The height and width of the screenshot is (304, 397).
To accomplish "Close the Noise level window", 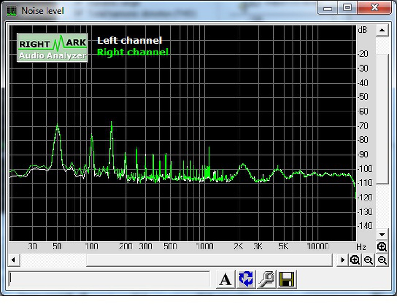I will [x=374, y=7].
